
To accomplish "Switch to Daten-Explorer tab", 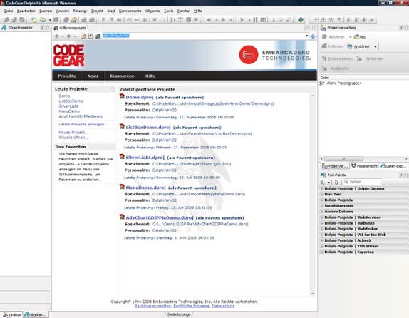I will 393,166.
